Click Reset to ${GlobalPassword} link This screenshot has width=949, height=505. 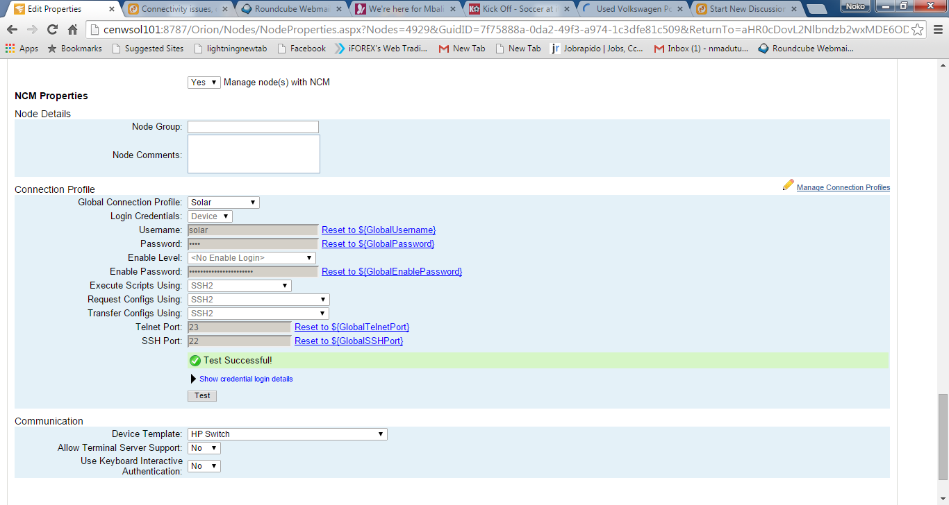tap(378, 243)
